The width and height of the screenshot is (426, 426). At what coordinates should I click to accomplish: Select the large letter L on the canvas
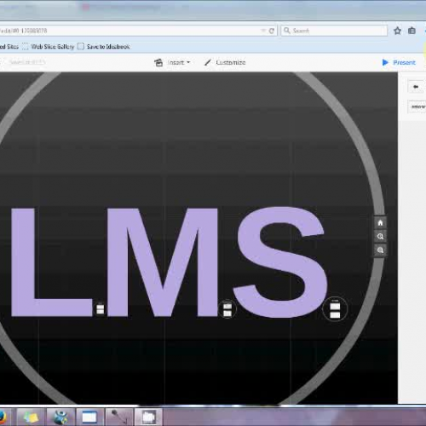52,262
